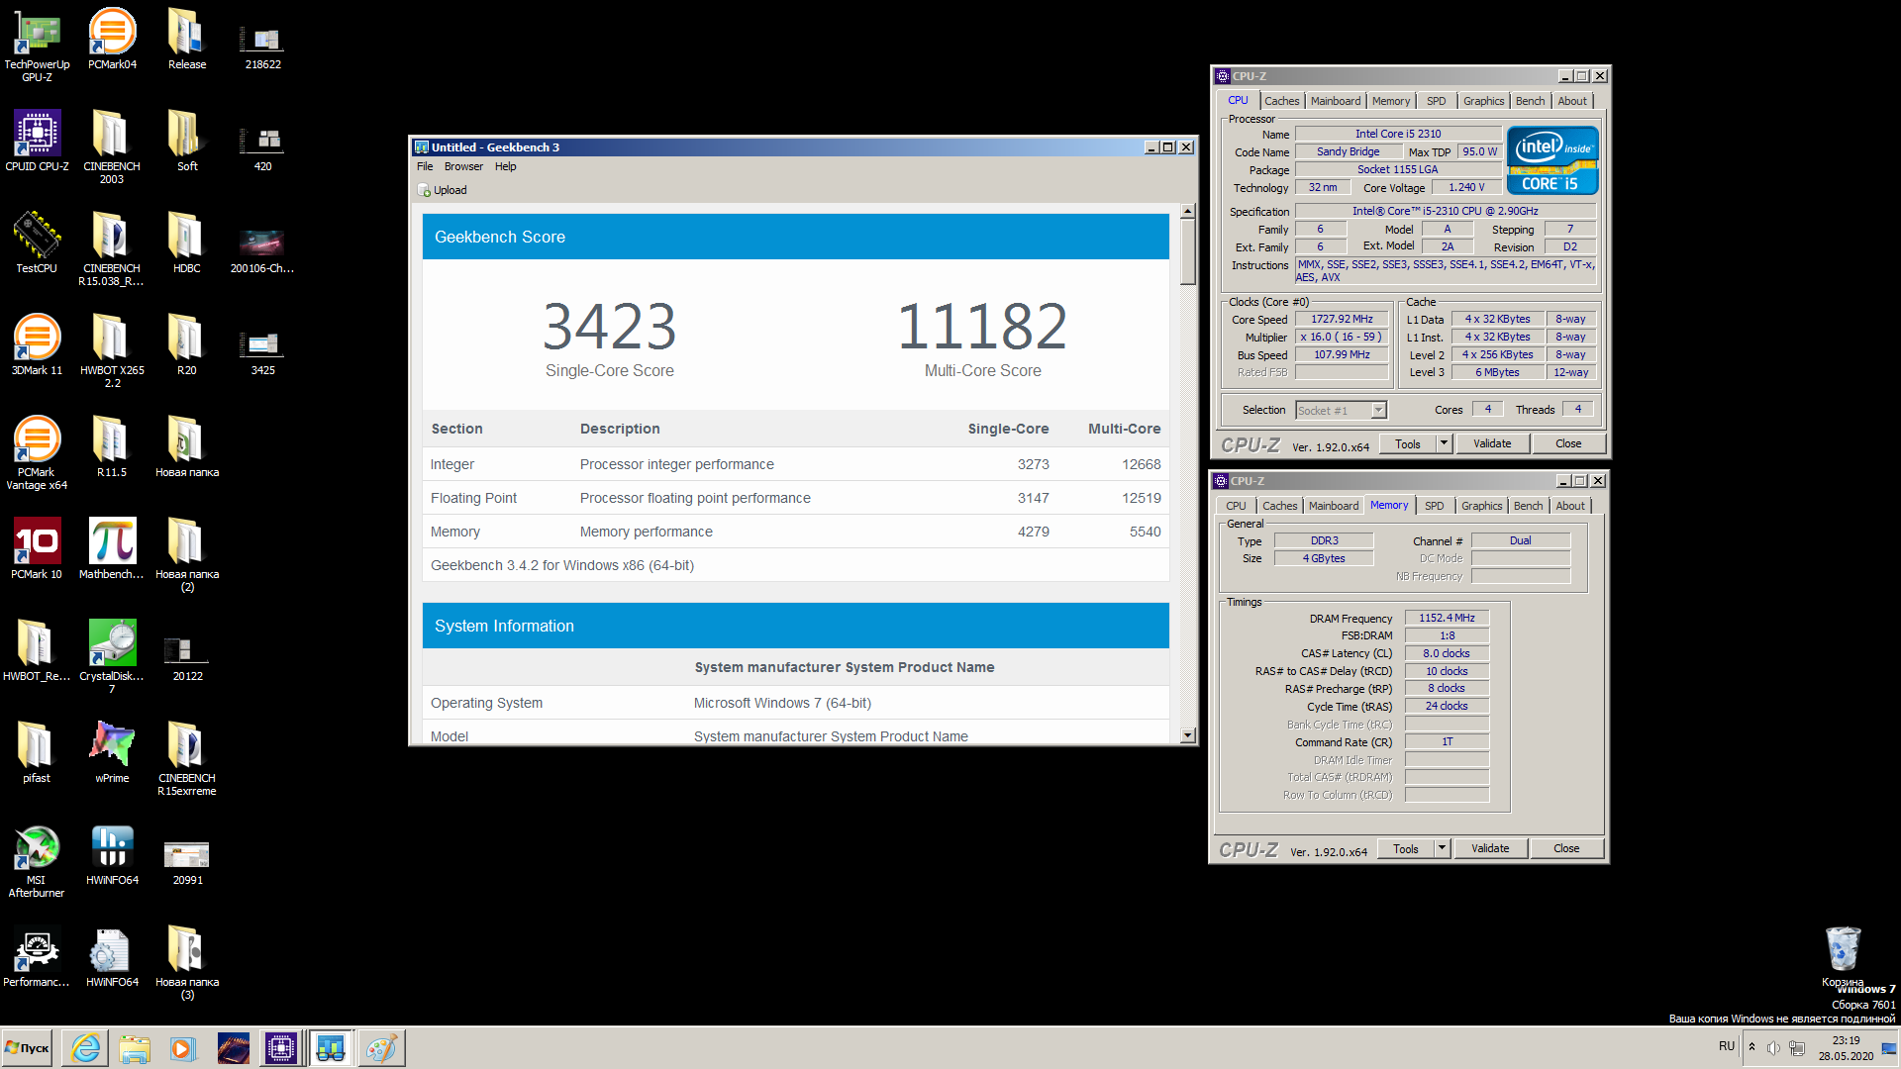Launch HWiNFO64 blue chip shortcut
The height and width of the screenshot is (1069, 1901).
pyautogui.click(x=112, y=854)
